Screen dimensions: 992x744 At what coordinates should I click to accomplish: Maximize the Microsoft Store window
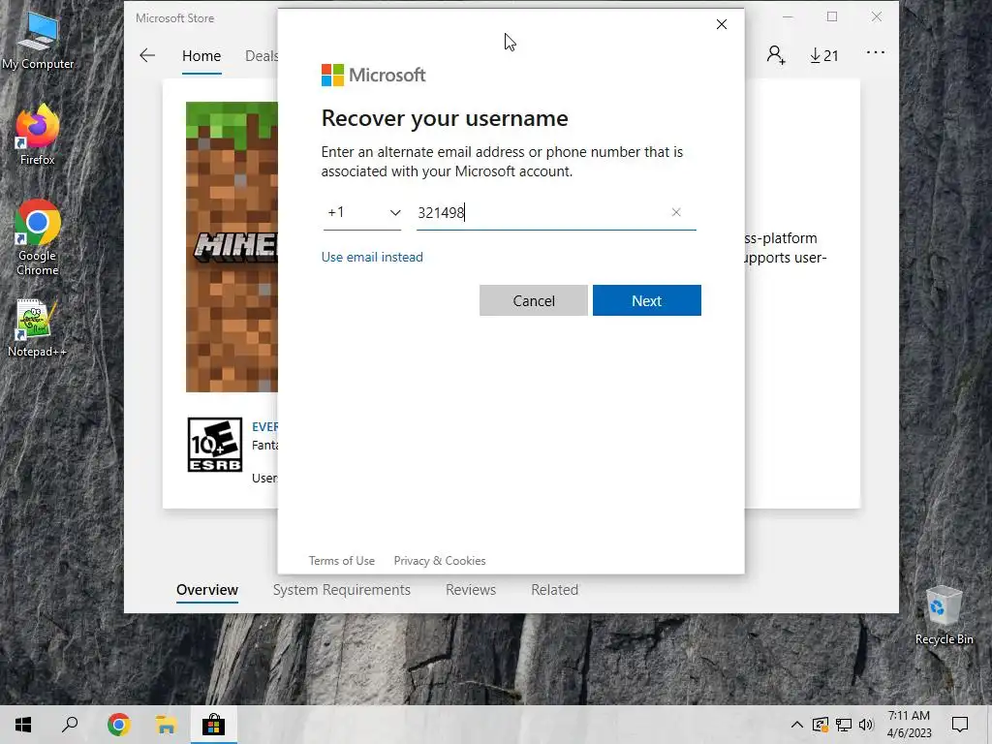(x=832, y=17)
